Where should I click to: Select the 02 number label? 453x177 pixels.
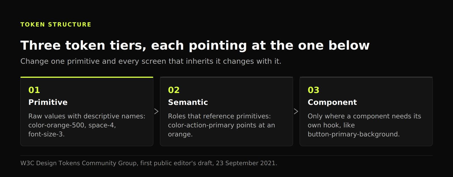pos(174,90)
